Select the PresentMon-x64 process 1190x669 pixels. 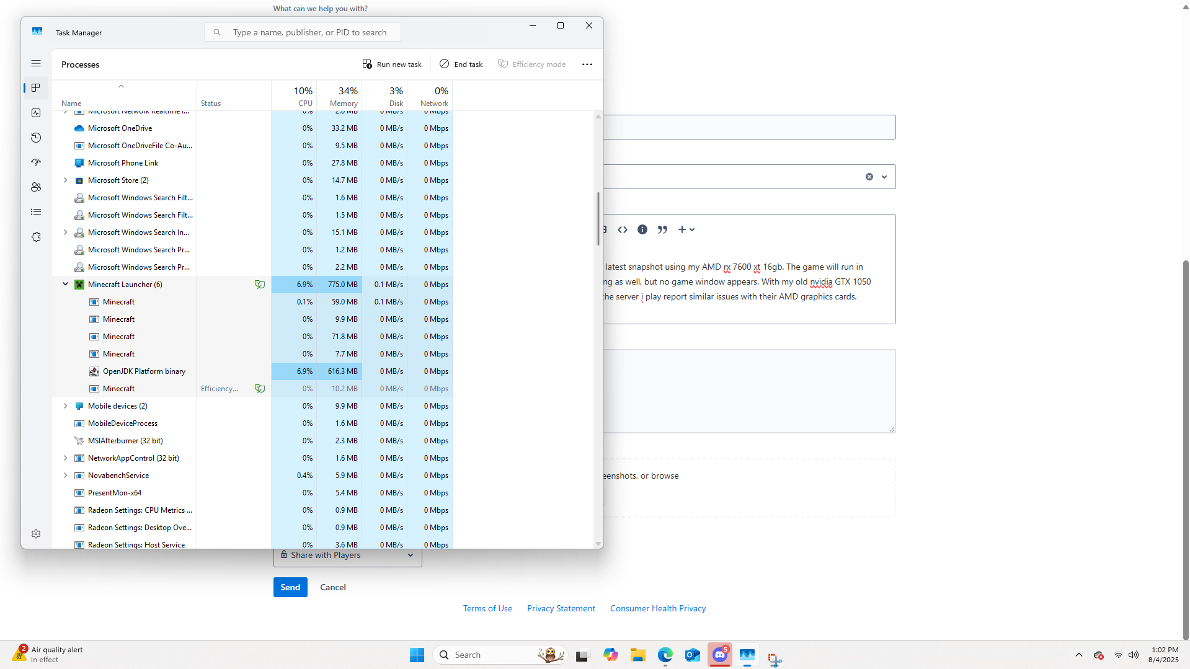(252, 493)
